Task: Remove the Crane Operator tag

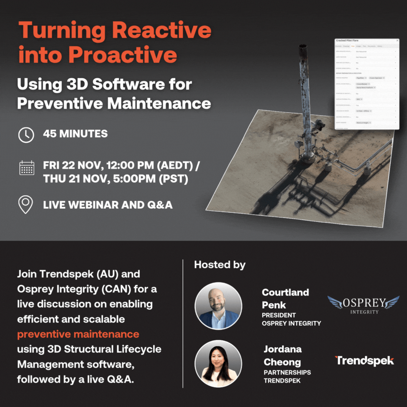Action: [x=384, y=78]
